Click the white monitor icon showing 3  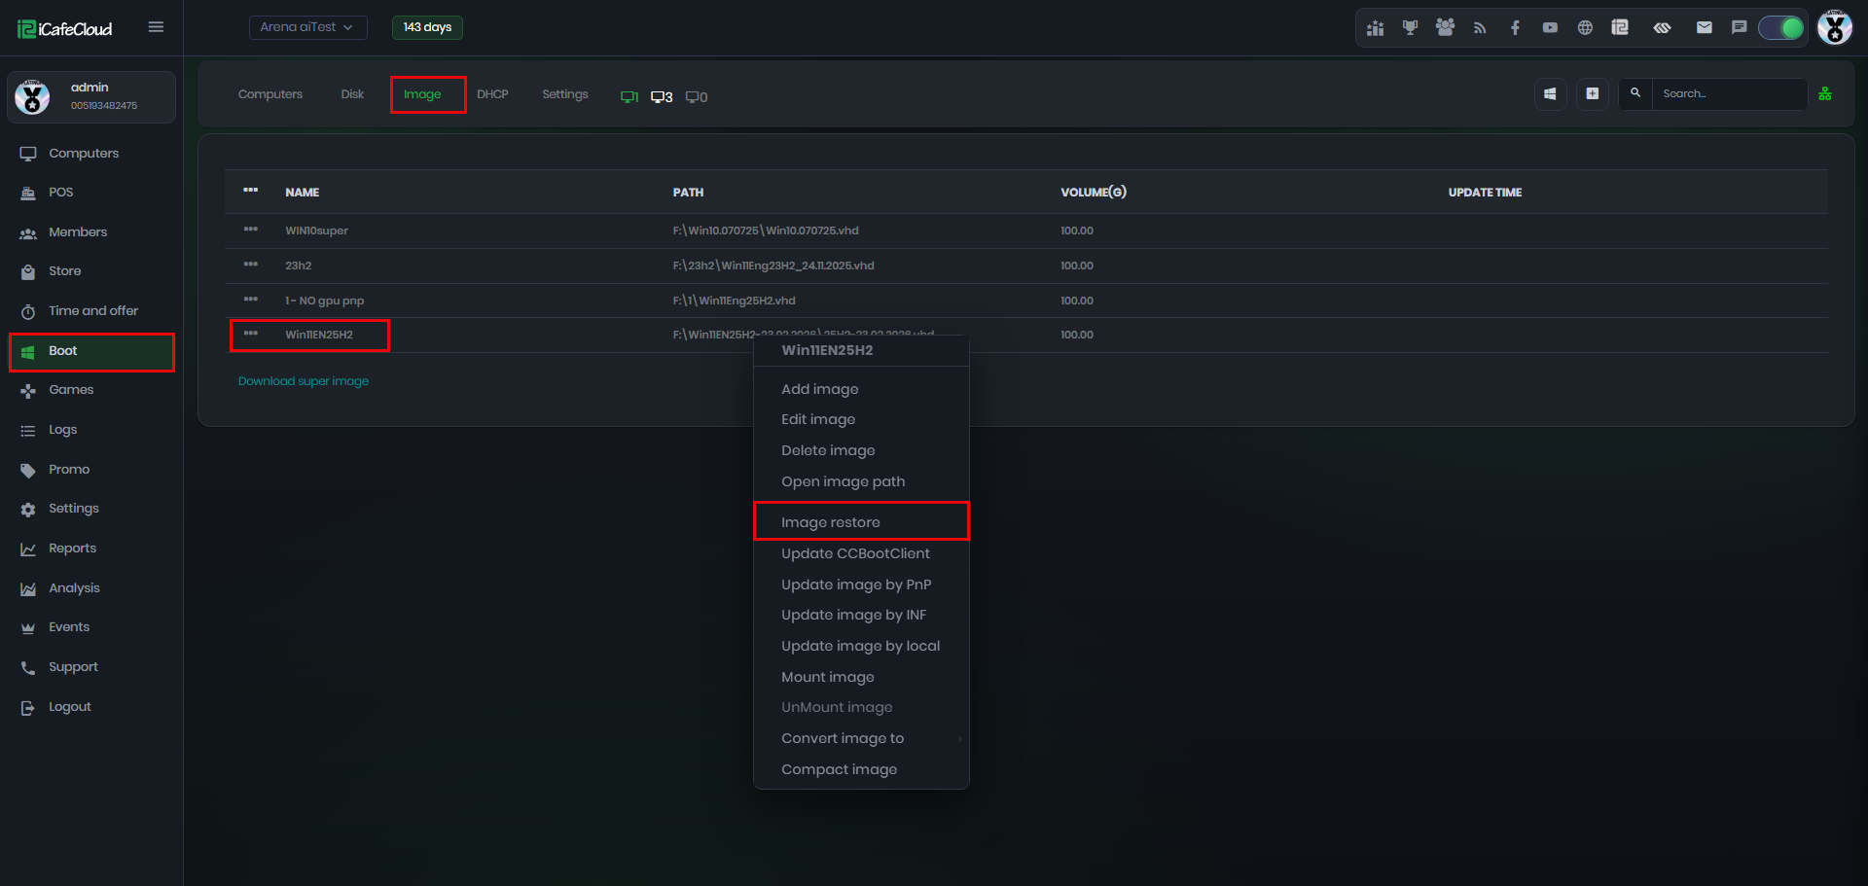[662, 96]
